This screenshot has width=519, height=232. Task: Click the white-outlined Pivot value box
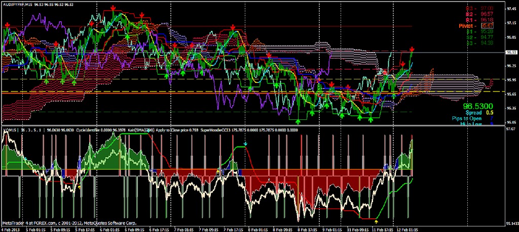pos(488,25)
